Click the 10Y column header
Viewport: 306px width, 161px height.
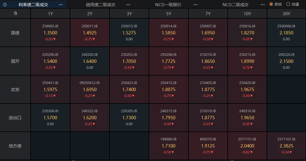247,14
